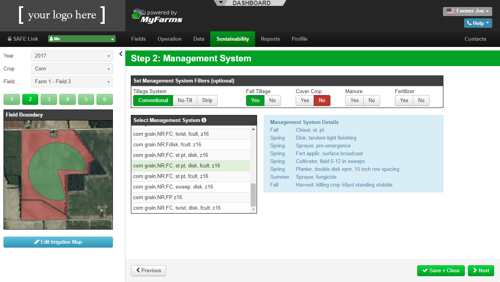Select Strip tillage system
Image resolution: width=500 pixels, height=282 pixels.
click(207, 101)
